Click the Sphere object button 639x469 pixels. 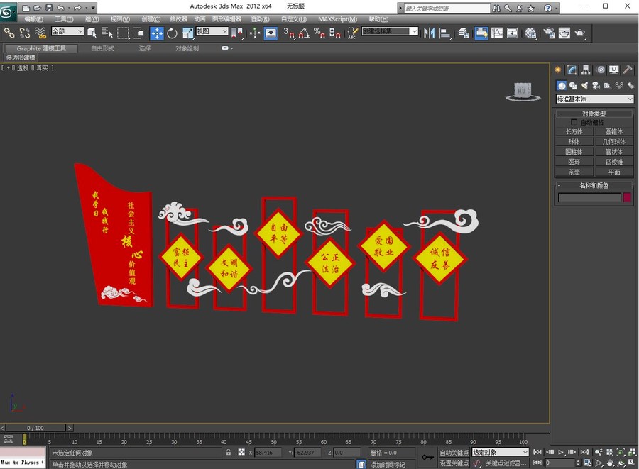574,142
